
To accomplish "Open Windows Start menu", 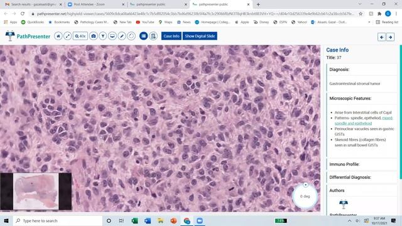I will [x=6, y=220].
